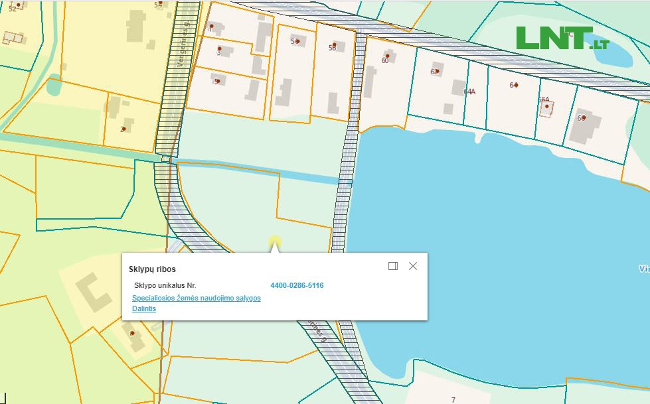650x404 pixels.
Task: Click the 64A parcel label
Action: (469, 92)
